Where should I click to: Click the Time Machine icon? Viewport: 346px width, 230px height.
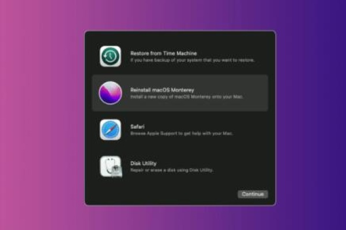tap(110, 56)
